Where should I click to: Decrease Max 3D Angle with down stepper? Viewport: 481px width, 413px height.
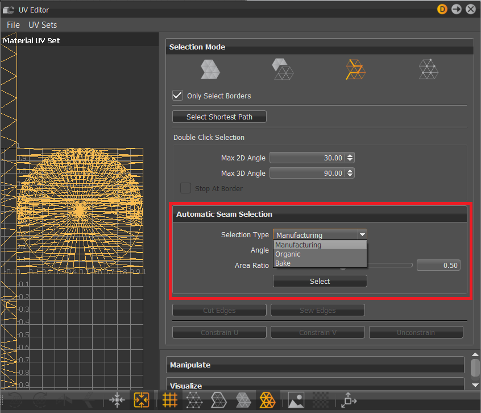click(x=350, y=176)
